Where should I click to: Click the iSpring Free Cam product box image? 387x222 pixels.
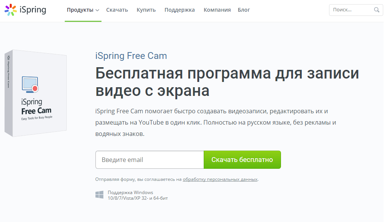tap(36, 93)
